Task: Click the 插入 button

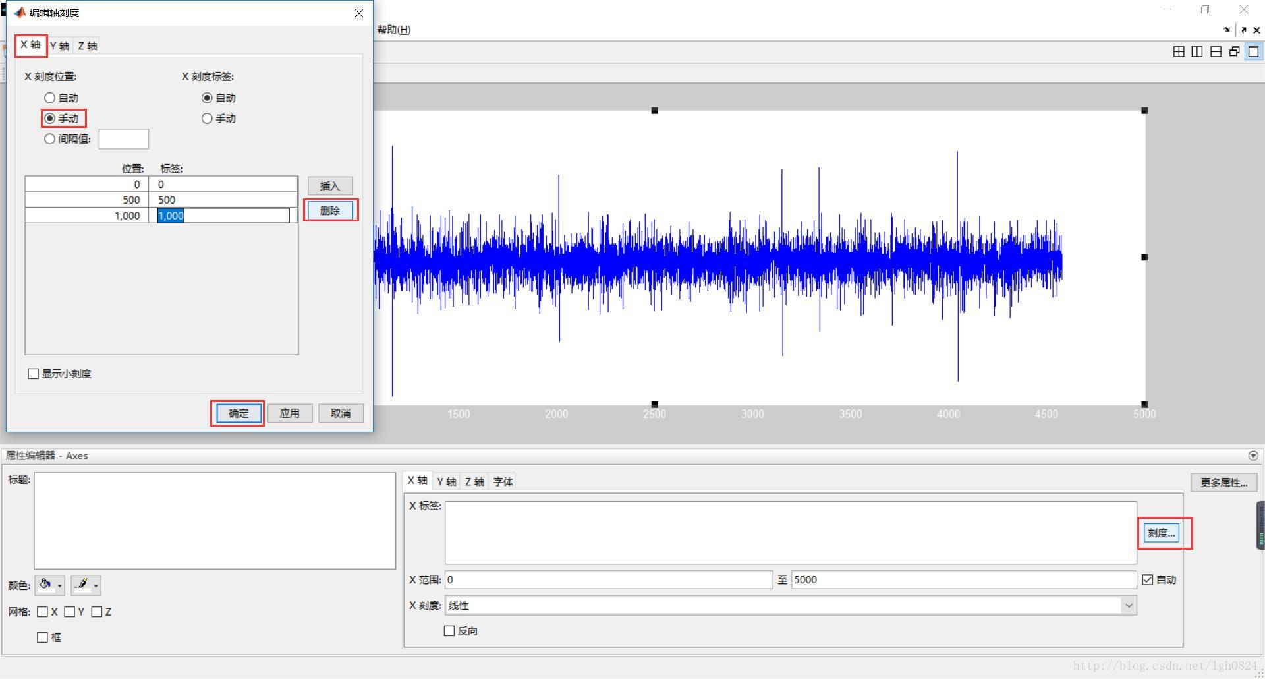Action: pos(330,186)
